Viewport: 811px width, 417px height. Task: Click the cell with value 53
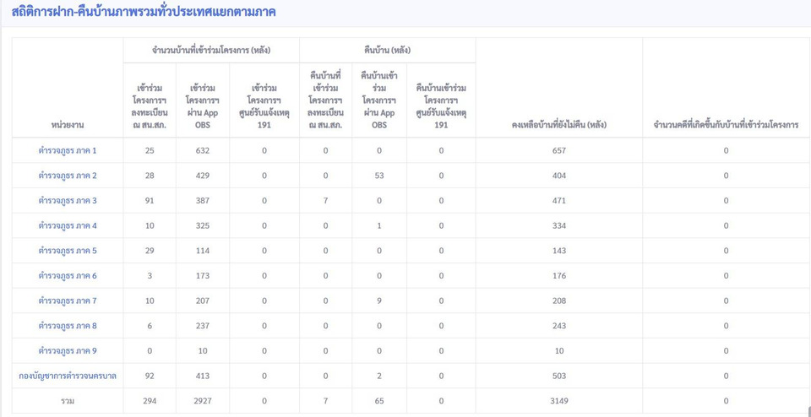(x=378, y=176)
